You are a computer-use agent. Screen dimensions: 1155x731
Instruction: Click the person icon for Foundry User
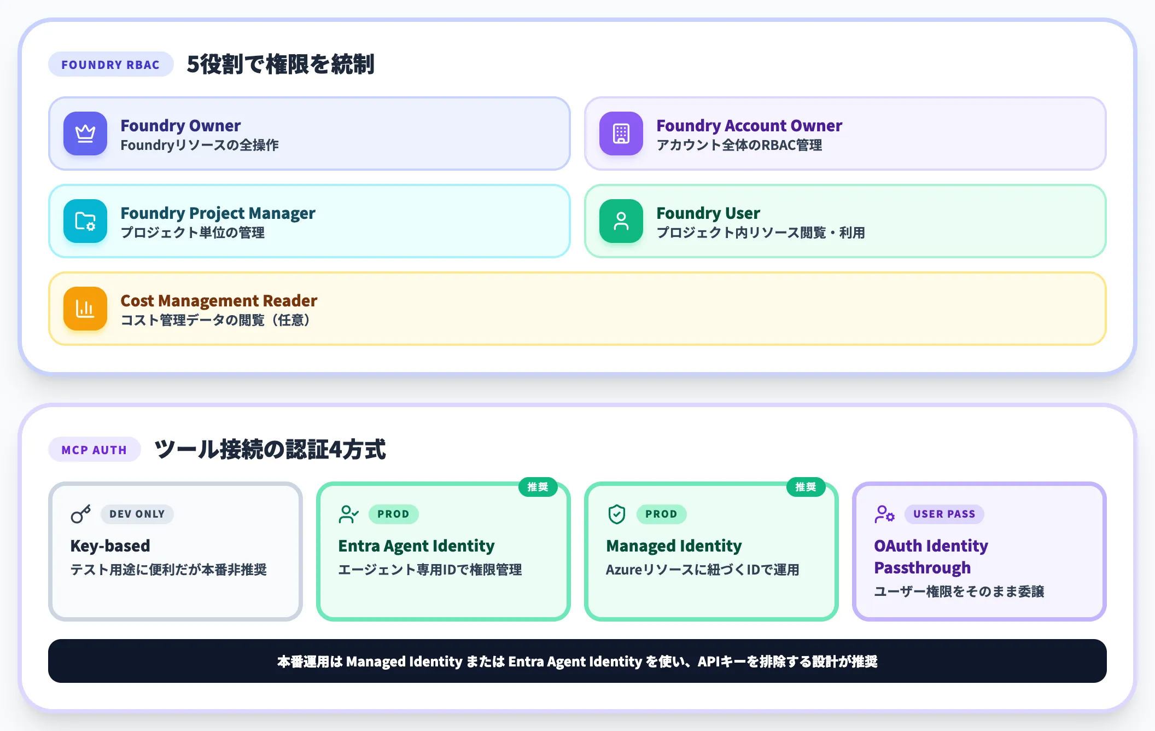(621, 221)
